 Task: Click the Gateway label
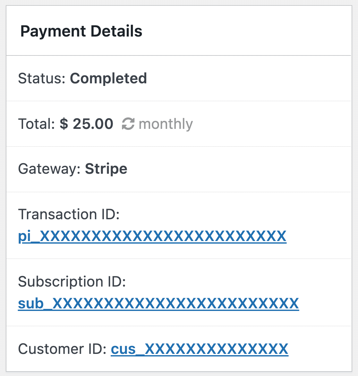pyautogui.click(x=49, y=169)
